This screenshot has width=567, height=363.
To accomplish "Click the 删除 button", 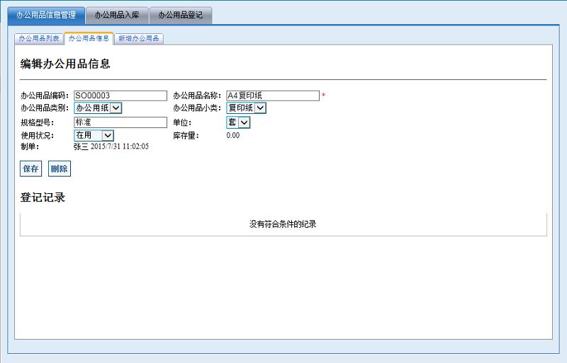I will [x=60, y=168].
